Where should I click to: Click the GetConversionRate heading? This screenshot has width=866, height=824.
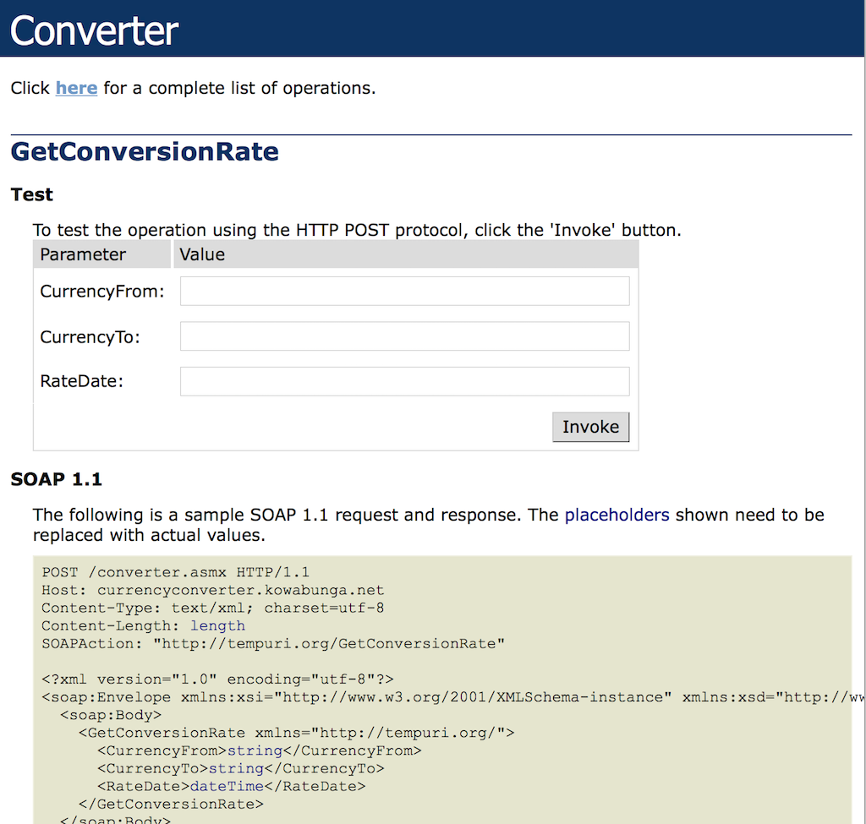pos(145,153)
